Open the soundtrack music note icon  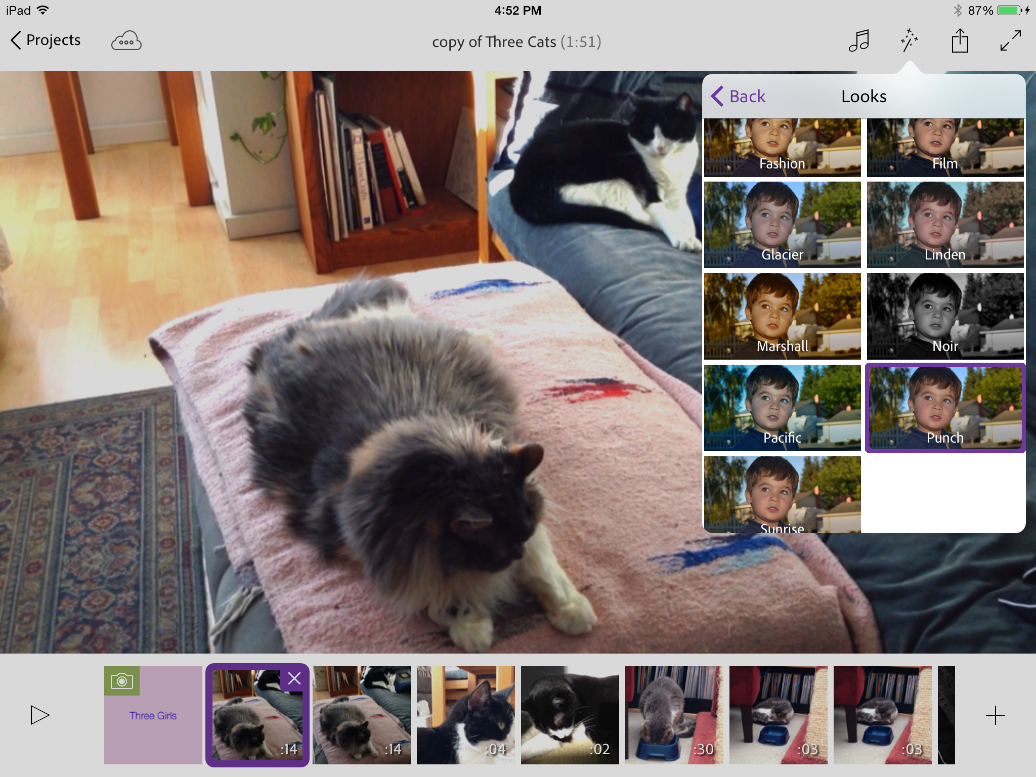click(x=859, y=40)
